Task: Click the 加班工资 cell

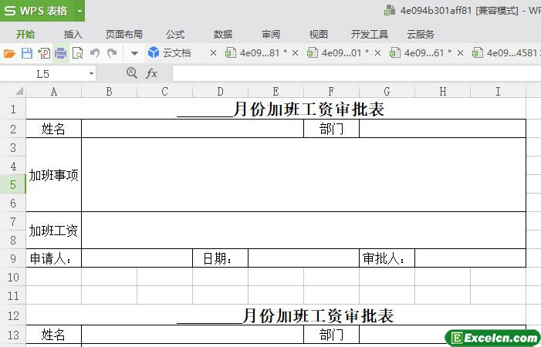Action: pyautogui.click(x=53, y=231)
